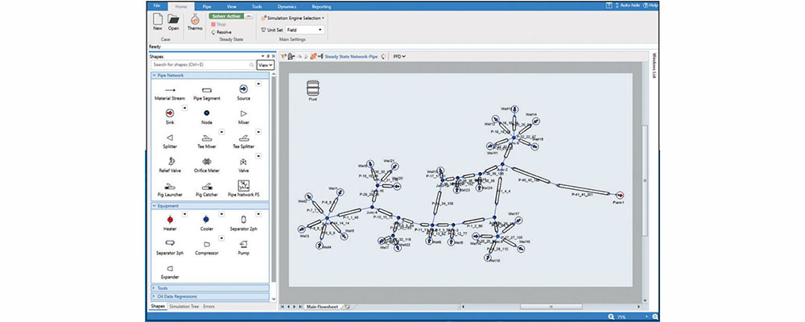Collapse the Pipe Network section
This screenshot has height=322, width=805.
[x=209, y=76]
